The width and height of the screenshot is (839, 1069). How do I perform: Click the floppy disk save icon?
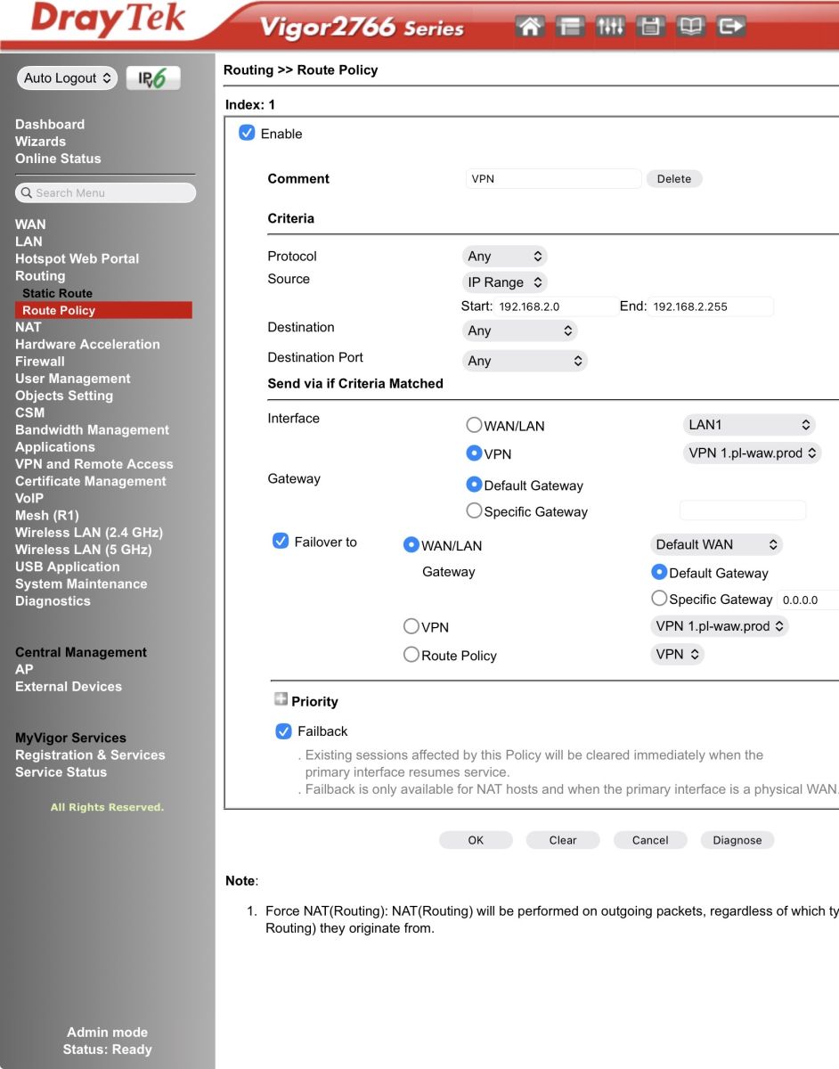point(650,27)
